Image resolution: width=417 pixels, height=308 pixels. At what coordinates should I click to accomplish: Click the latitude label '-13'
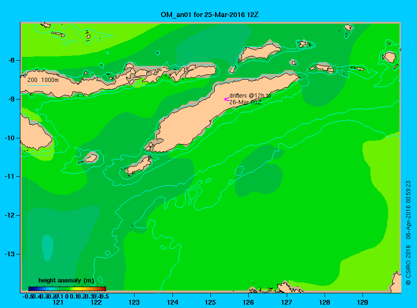pos(10,254)
